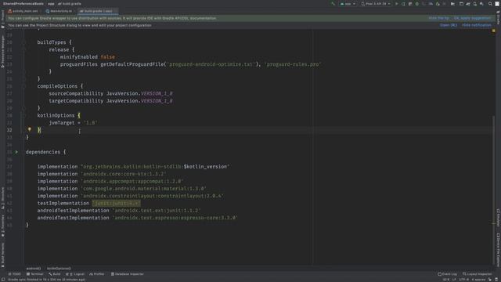Open the Logcat tool window
501x282 pixels.
[x=75, y=274]
